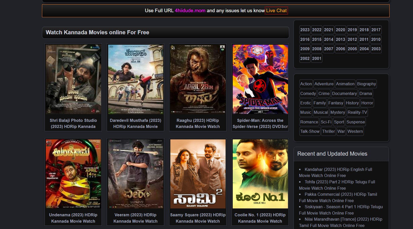The height and width of the screenshot is (229, 413).
Task: Open Coolie No. 1 movie poster
Action: pyautogui.click(x=260, y=174)
